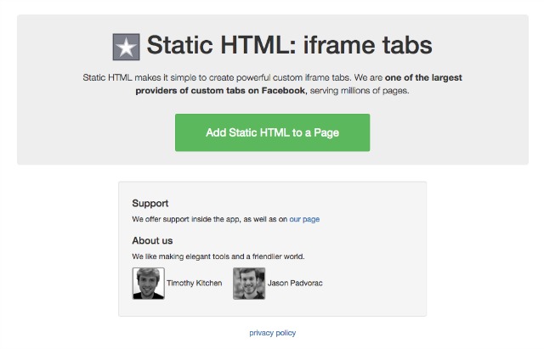The width and height of the screenshot is (544, 349).
Task: Open the "our page" support link
Action: coord(304,219)
